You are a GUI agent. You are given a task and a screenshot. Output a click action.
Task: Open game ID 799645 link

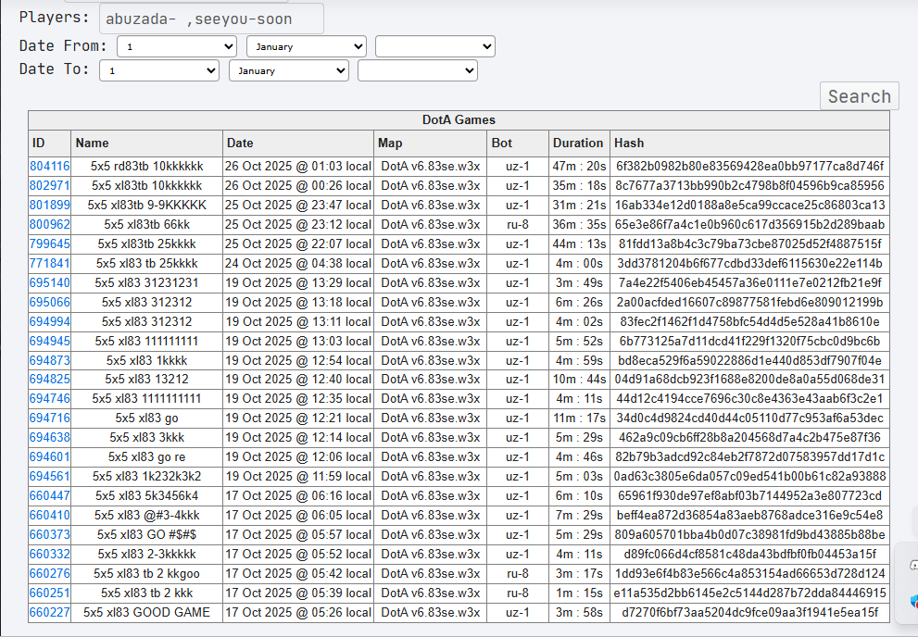coord(50,244)
